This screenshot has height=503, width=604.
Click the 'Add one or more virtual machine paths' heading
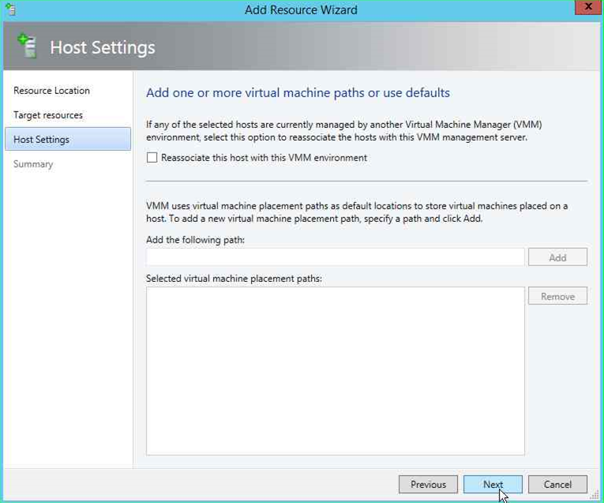pos(298,93)
